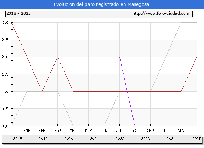Viewport: 204px width, 148px height.
Task: Click the 2.0 y-axis value
Action: click(x=5, y=57)
